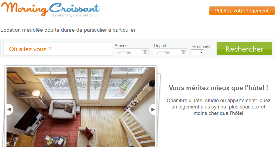Viewport: 280px width, 147px height.
Task: Advance to the next slideshow photo
Action: click(152, 109)
